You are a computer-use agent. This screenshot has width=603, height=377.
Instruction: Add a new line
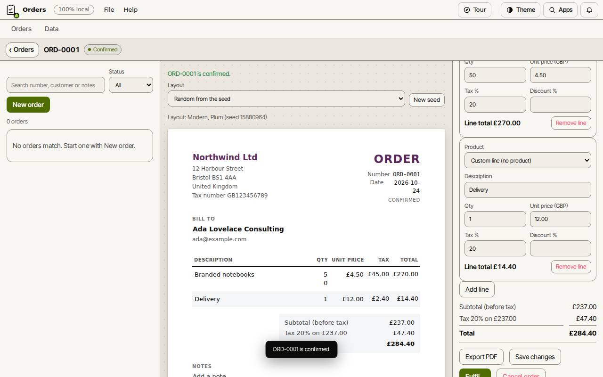tap(477, 289)
